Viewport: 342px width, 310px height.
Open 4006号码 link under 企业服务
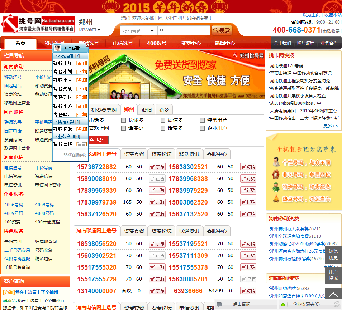[14, 205]
